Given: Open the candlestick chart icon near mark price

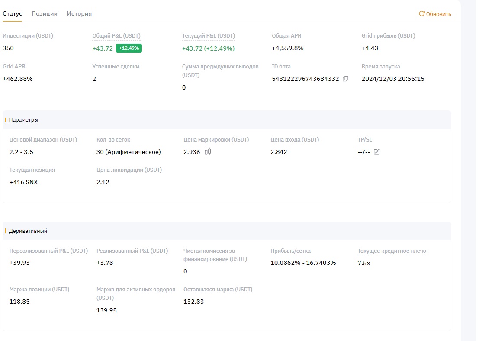Looking at the screenshot, I should click(x=208, y=152).
